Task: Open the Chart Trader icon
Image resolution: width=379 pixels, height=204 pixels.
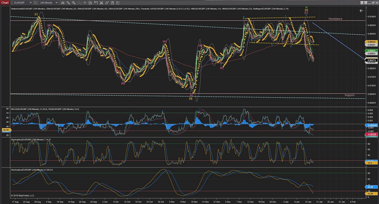Action: coord(96,3)
